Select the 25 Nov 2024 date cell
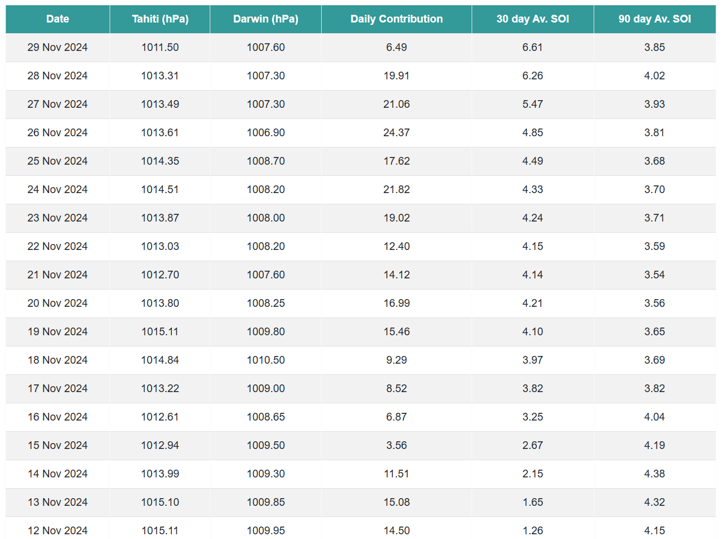This screenshot has height=539, width=724. 57,161
